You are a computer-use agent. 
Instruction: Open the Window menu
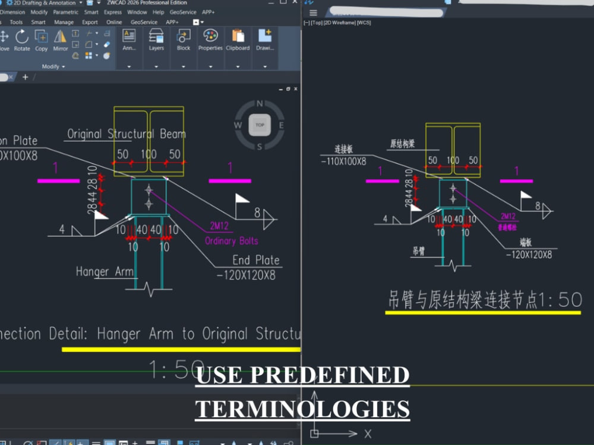137,12
